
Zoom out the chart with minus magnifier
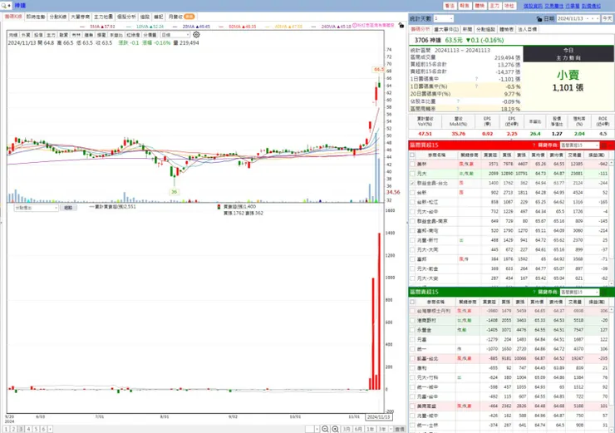click(x=325, y=429)
